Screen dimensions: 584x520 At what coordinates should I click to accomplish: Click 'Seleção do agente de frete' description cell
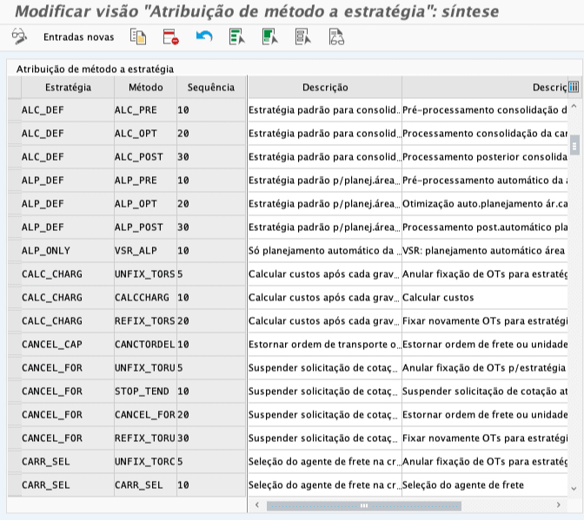click(485, 485)
